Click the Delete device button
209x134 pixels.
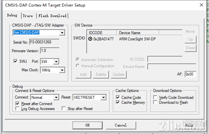pyautogui.click(x=101, y=75)
